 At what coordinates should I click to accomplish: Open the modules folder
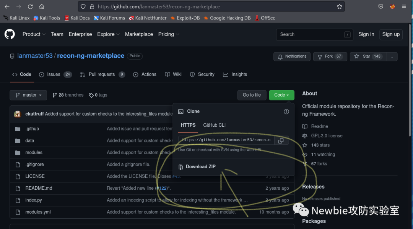(x=34, y=153)
